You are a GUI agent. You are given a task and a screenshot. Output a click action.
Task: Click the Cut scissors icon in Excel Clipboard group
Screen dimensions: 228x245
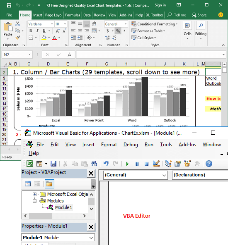pyautogui.click(x=17, y=24)
